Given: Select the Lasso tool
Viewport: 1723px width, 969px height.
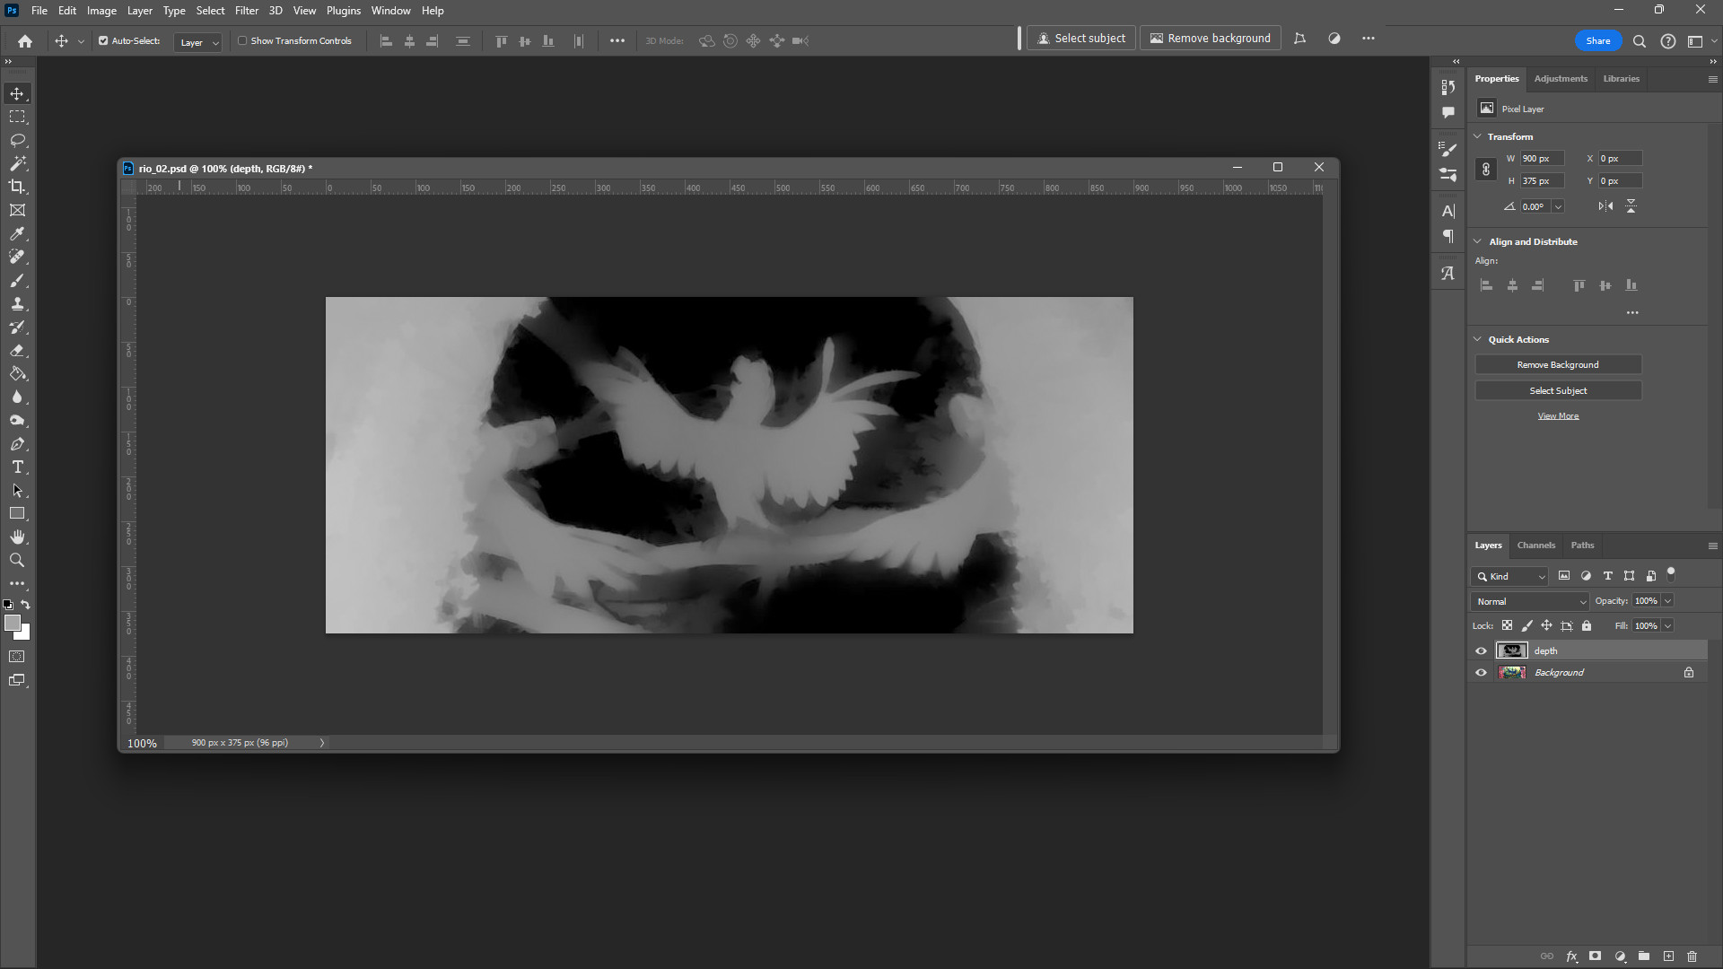Looking at the screenshot, I should coord(17,141).
